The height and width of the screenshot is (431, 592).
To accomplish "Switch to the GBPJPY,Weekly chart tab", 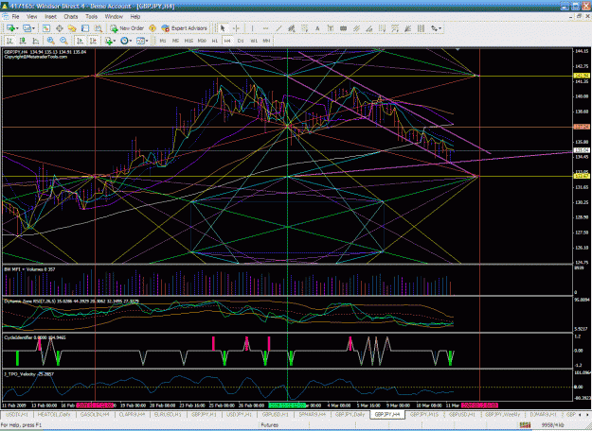I will pyautogui.click(x=503, y=414).
